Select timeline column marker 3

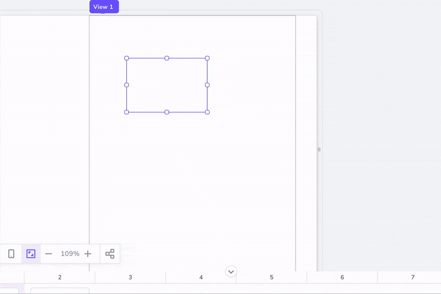(130, 277)
